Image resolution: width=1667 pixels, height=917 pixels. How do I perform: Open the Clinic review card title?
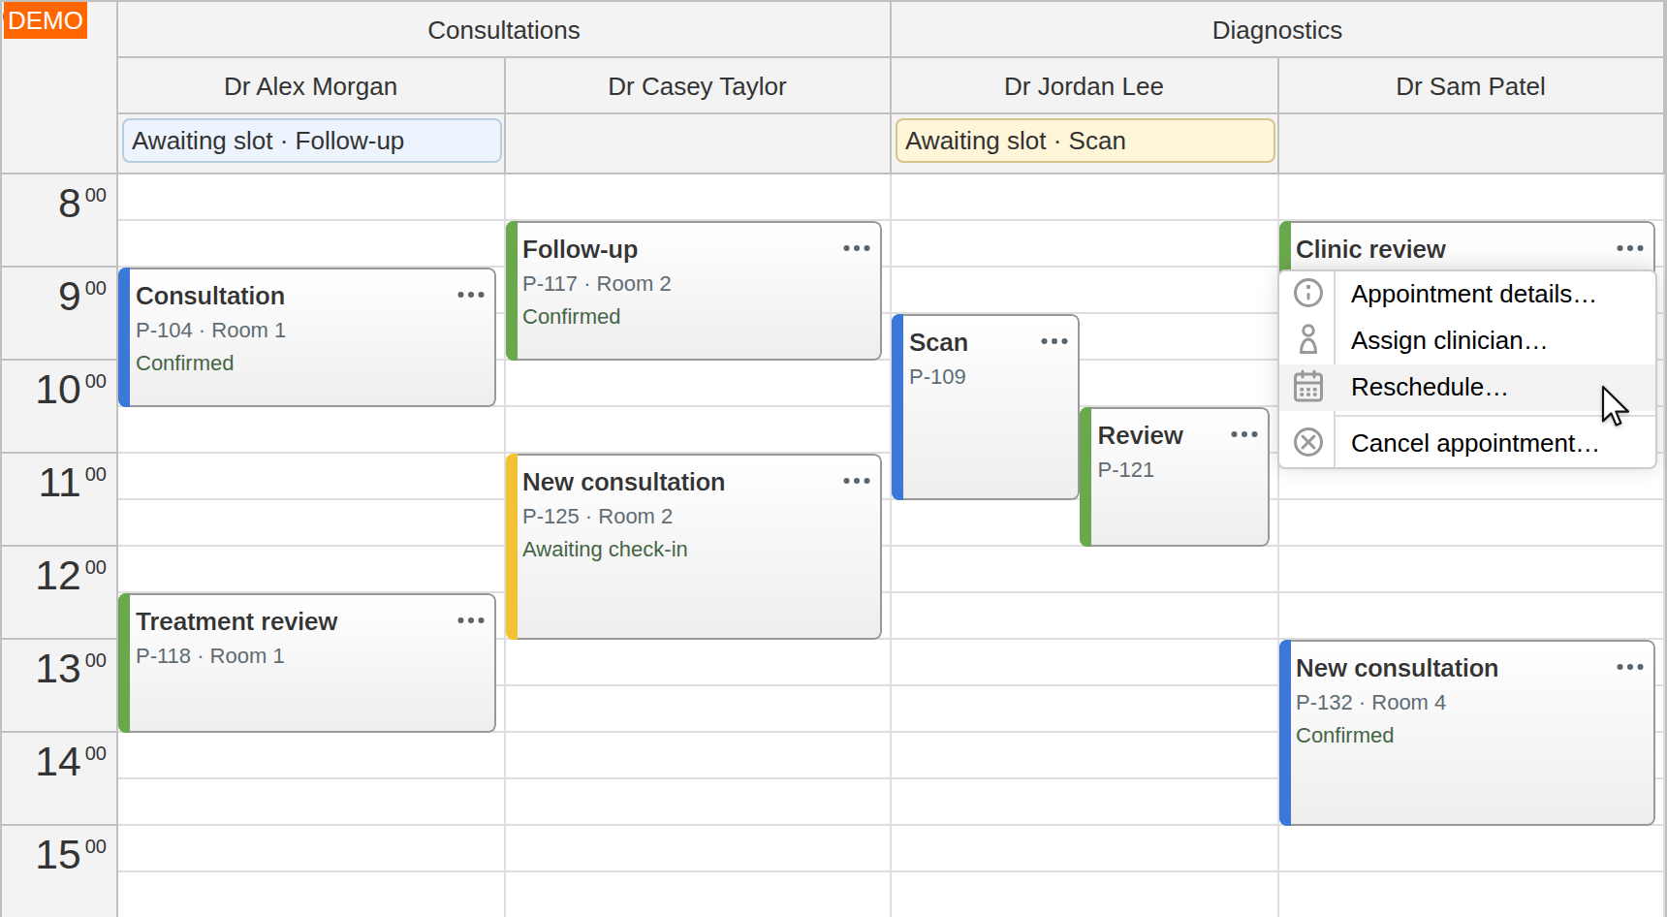point(1370,249)
